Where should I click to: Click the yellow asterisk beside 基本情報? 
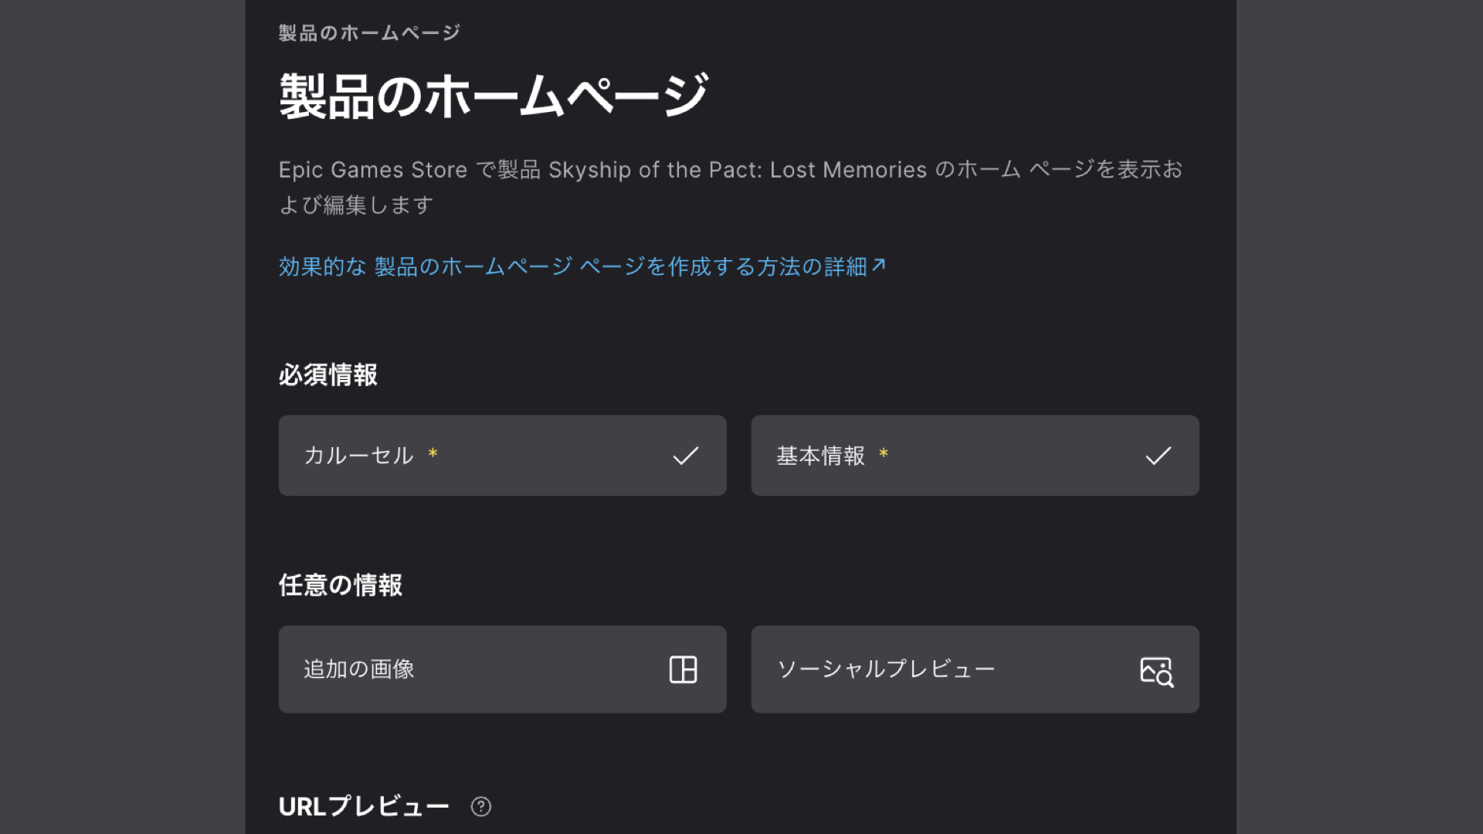pos(883,453)
